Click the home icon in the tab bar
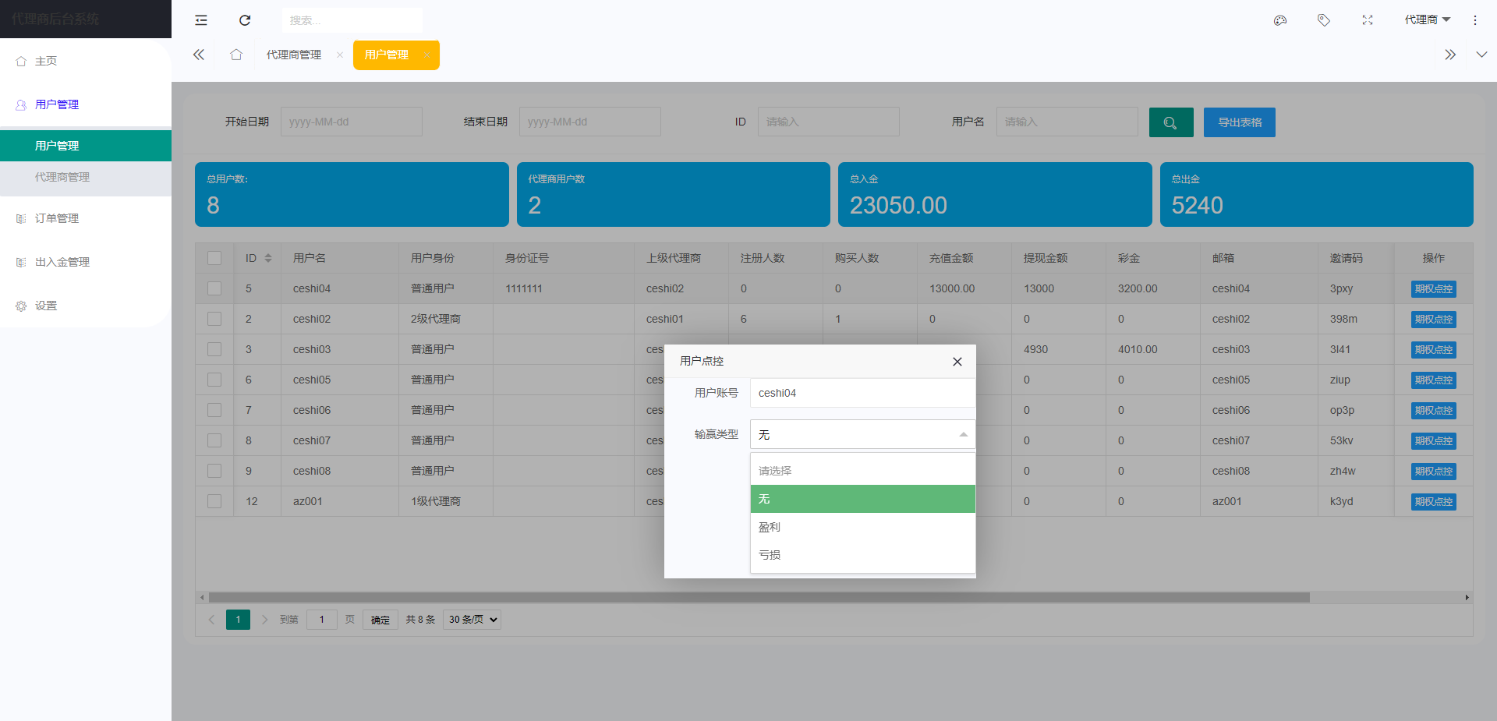The image size is (1497, 721). click(x=236, y=55)
